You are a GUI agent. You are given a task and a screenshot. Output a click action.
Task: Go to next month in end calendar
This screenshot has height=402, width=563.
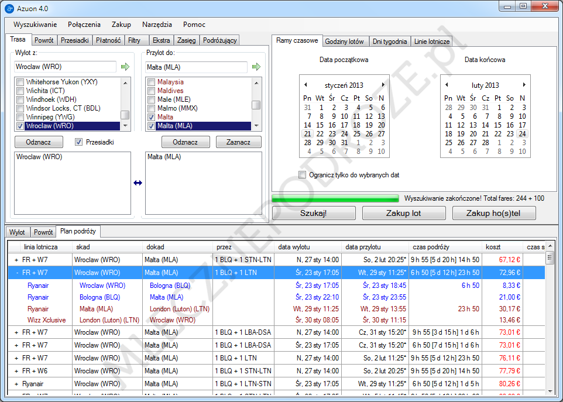524,85
